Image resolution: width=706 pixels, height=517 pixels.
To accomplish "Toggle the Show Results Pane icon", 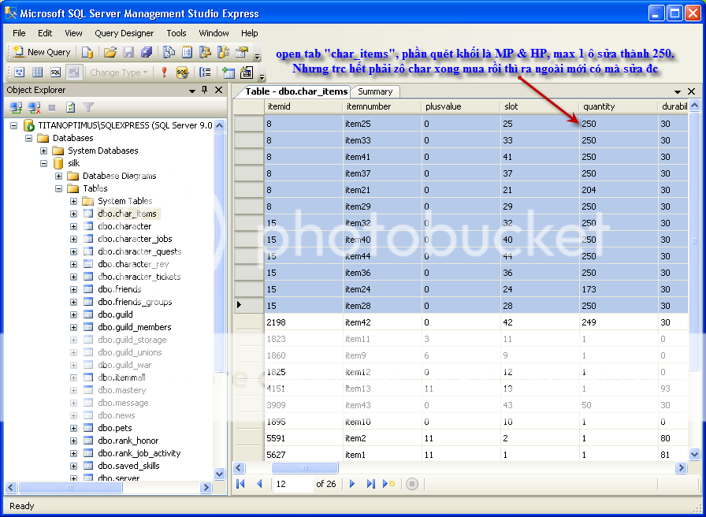I will click(x=74, y=73).
